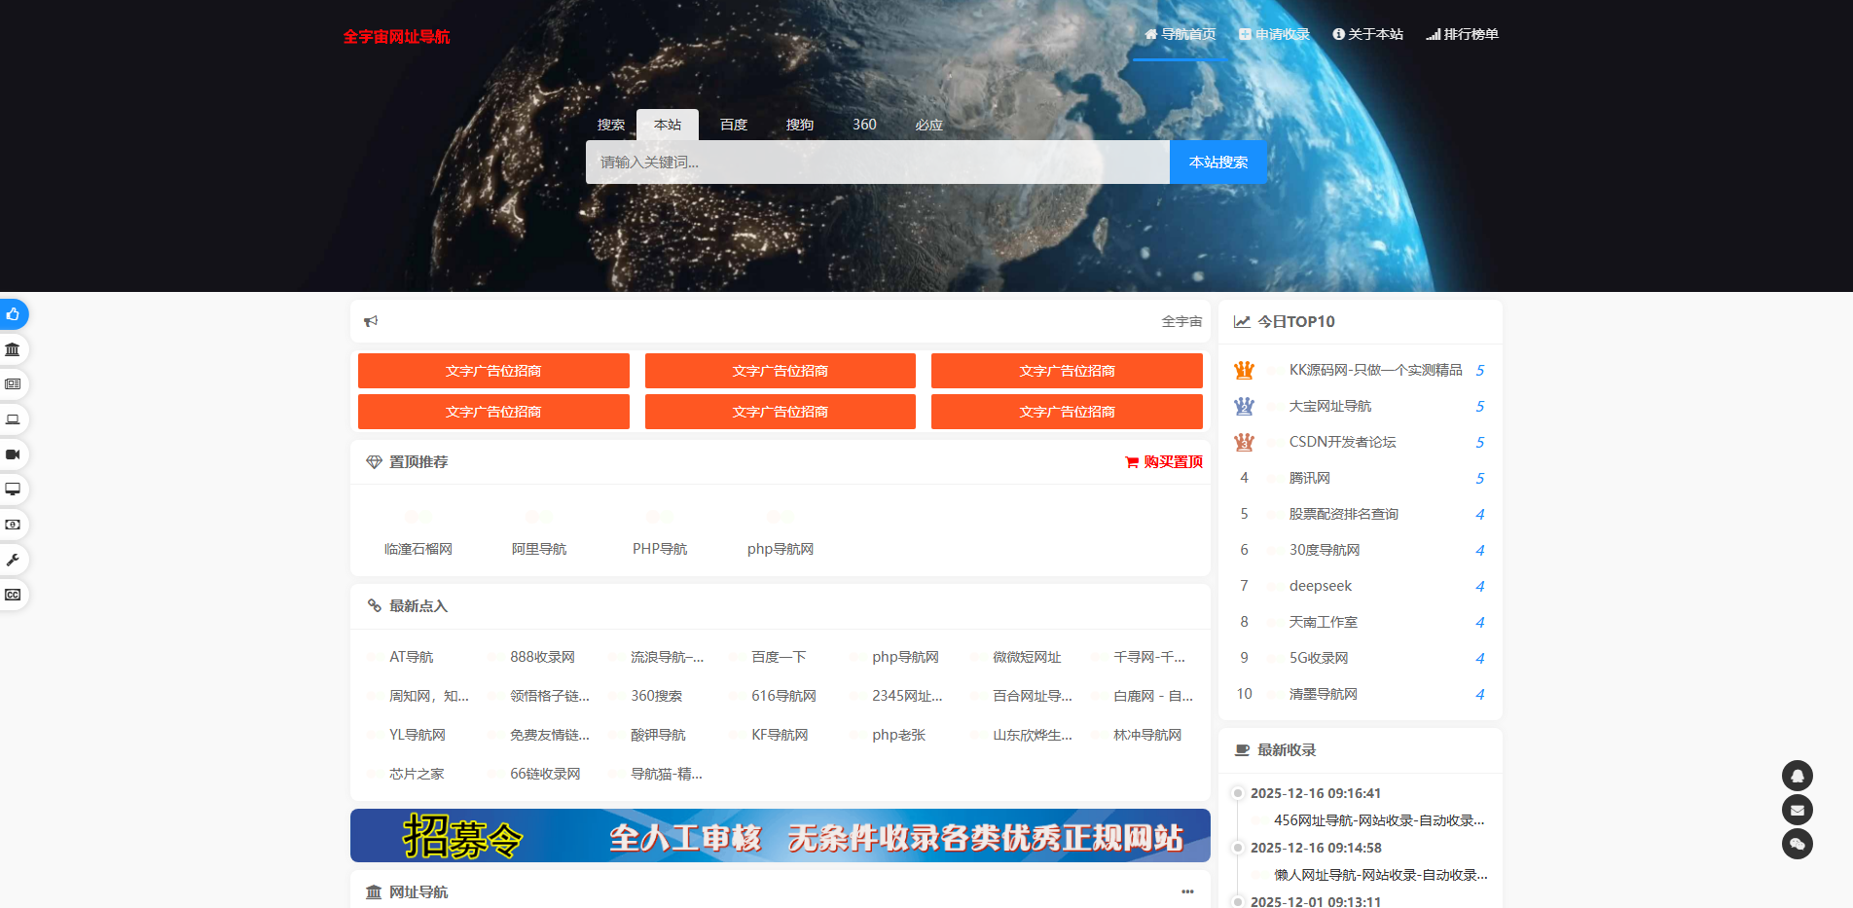Enable 必应 search option
1853x908 pixels.
pyautogui.click(x=928, y=125)
